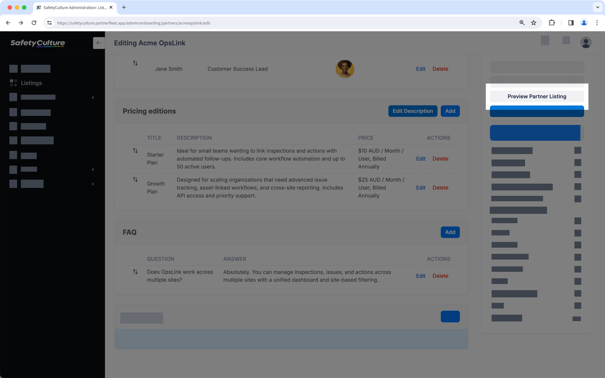Click reorder handle for Jane Smith row
This screenshot has height=378, width=605.
[135, 63]
